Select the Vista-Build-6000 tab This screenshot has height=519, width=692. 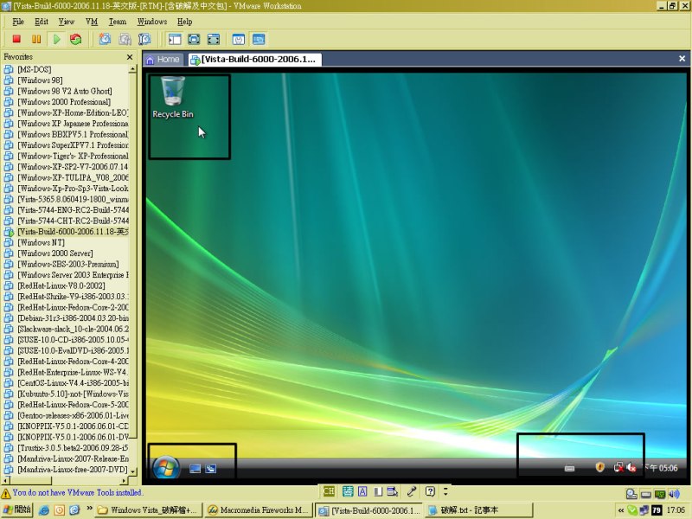254,60
